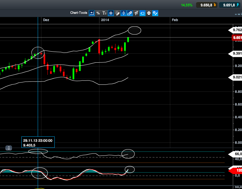Click the Feb label on the time axis
242x189 pixels.
[175, 20]
